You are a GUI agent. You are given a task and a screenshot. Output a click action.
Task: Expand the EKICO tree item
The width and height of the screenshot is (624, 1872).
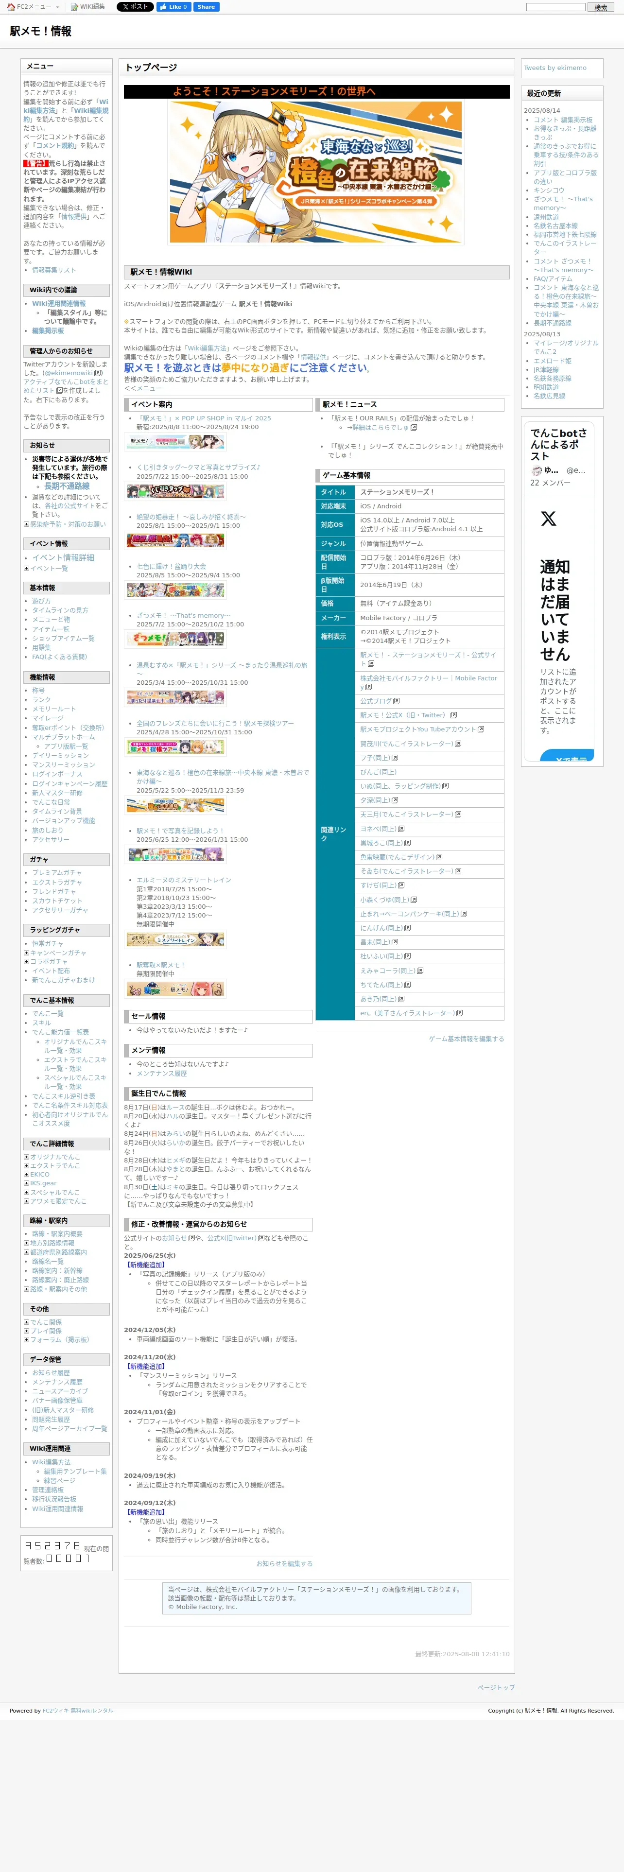click(x=26, y=1174)
